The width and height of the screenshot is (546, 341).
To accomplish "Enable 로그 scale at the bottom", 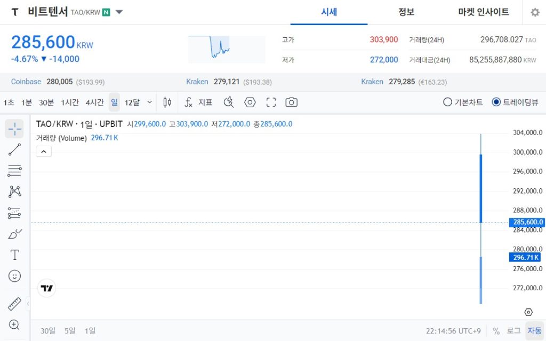I will point(515,331).
